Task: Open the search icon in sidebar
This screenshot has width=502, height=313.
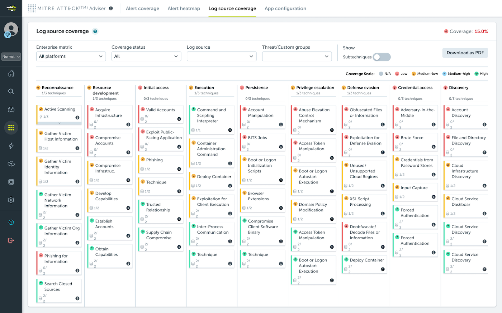Action: (11, 92)
